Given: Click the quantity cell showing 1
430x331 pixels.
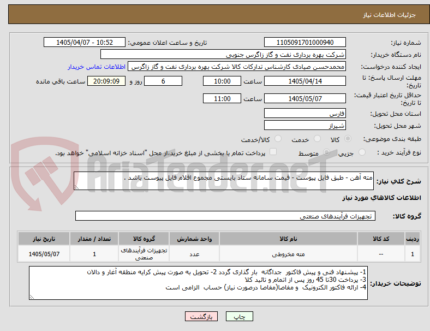Looking at the screenshot, I should (x=94, y=254).
